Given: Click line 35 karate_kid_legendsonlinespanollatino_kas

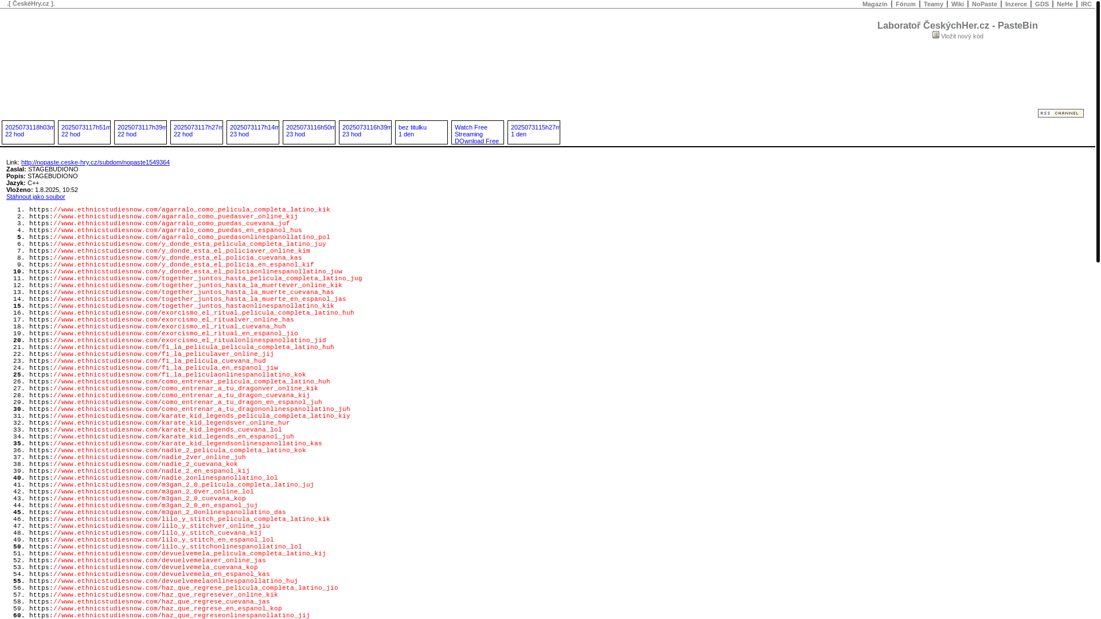Looking at the screenshot, I should tap(175, 444).
